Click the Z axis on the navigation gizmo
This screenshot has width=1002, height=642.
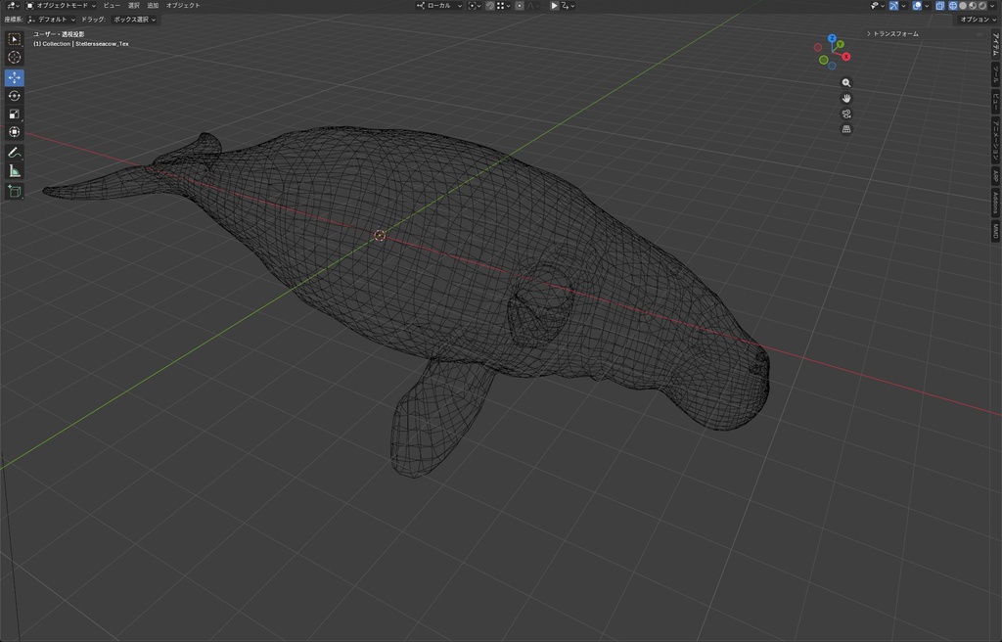(x=832, y=38)
